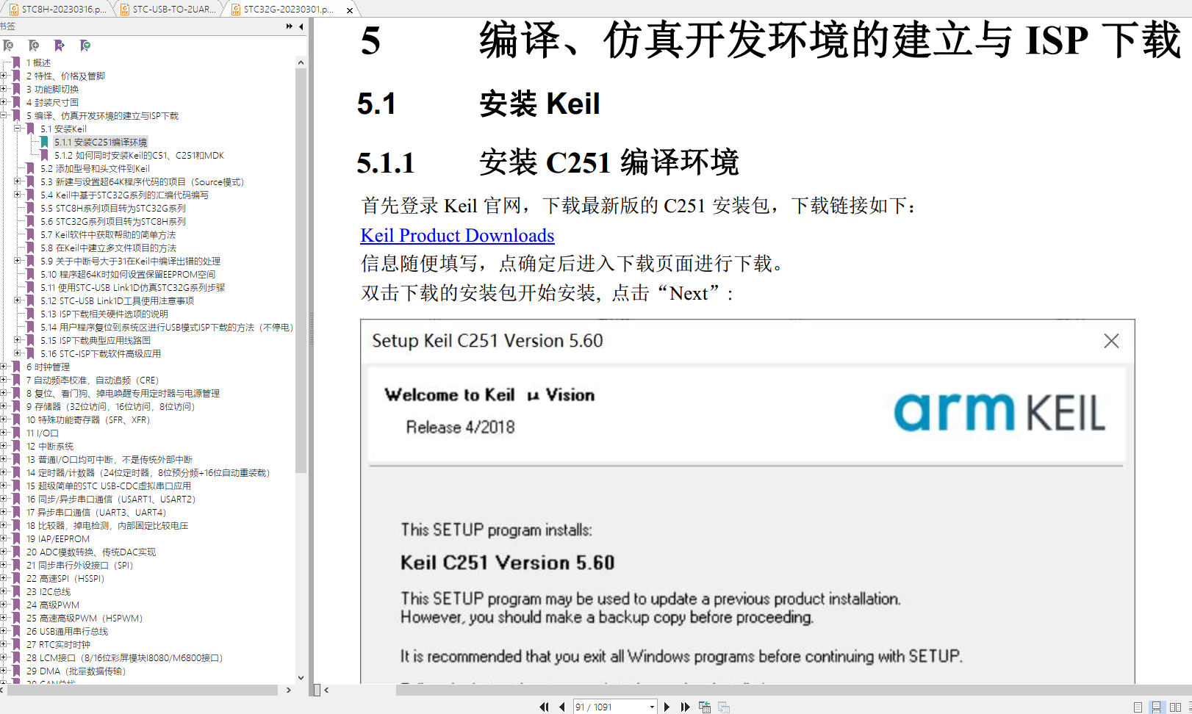
Task: Click the PDF icon on STC8H tab
Action: [x=14, y=10]
